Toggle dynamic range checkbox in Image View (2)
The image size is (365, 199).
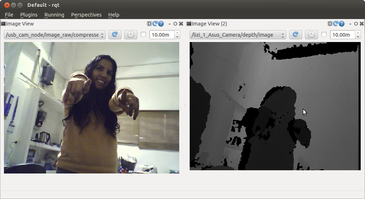(324, 35)
